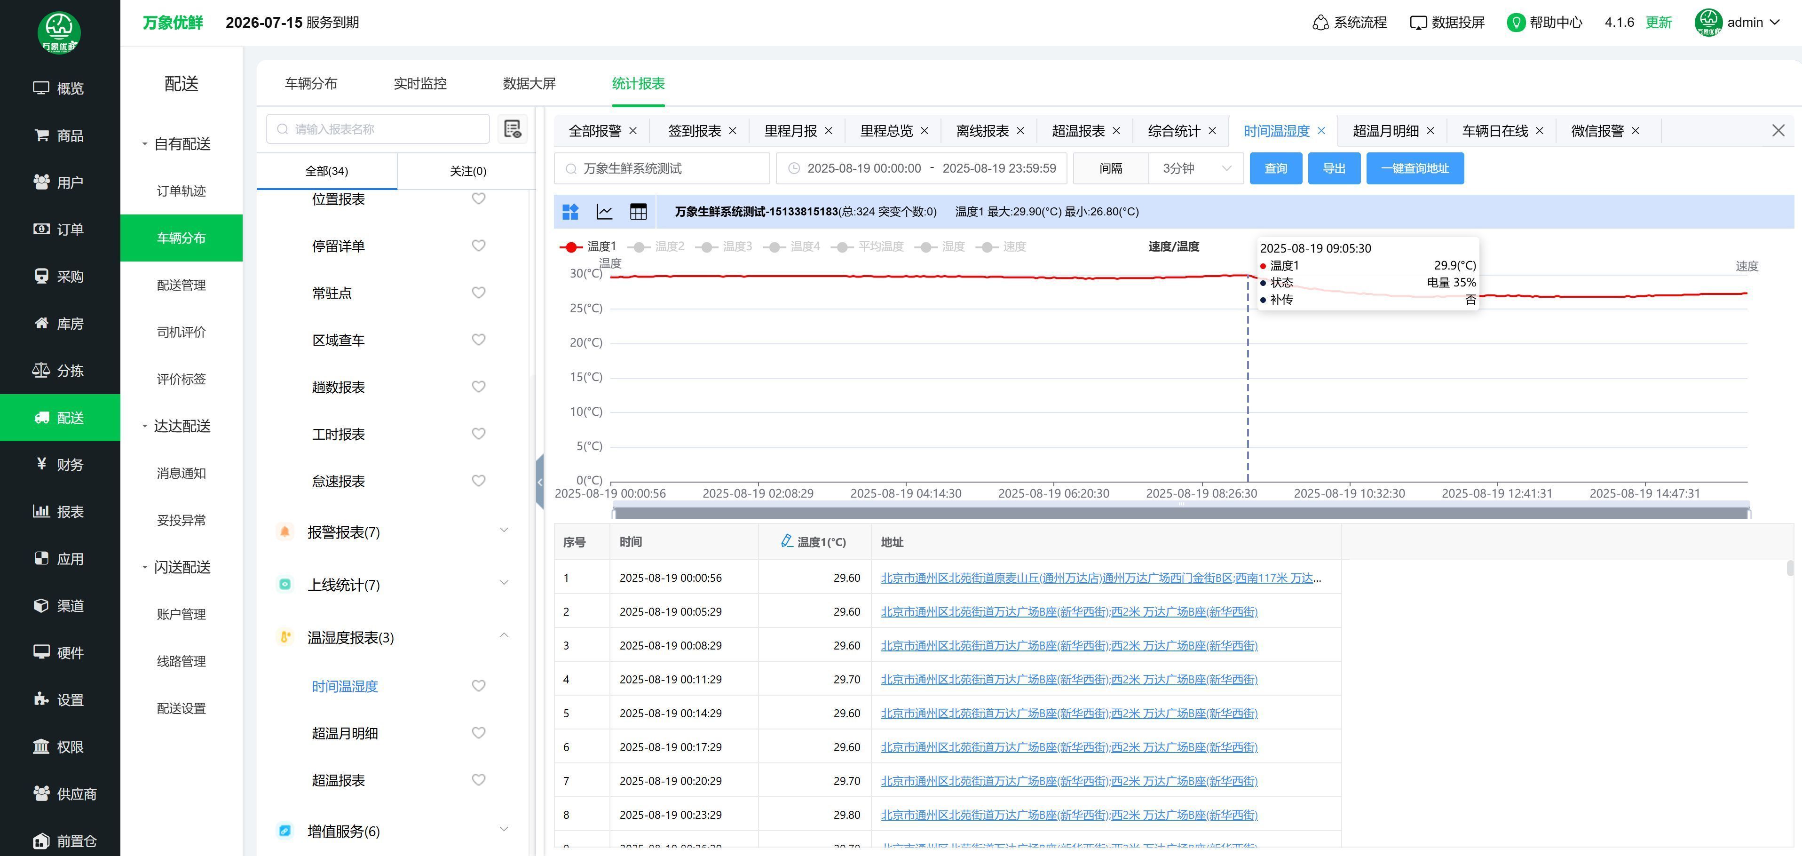1802x856 pixels.
Task: Open the 里程月报 report tab
Action: click(x=790, y=131)
